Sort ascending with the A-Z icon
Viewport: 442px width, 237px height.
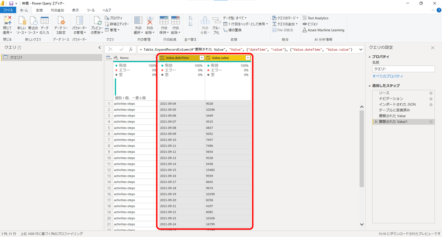click(x=190, y=18)
